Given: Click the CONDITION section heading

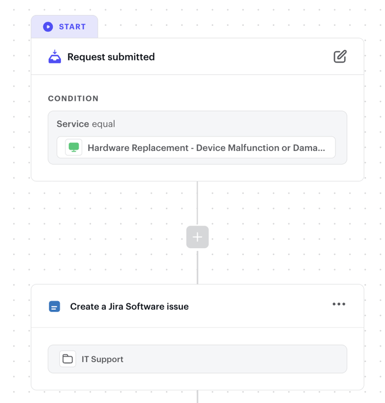Looking at the screenshot, I should click(74, 98).
